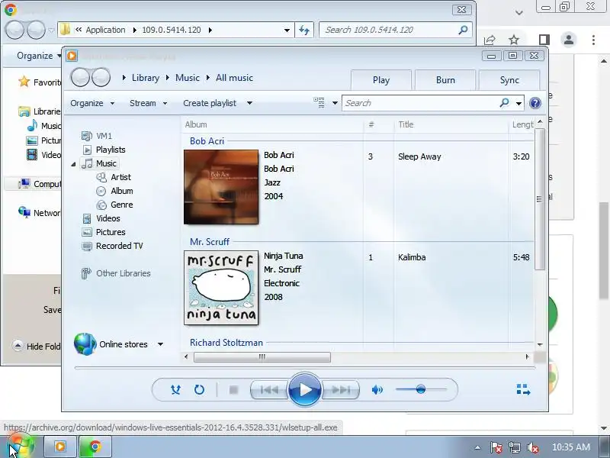Toggle repeat mode in player

199,389
